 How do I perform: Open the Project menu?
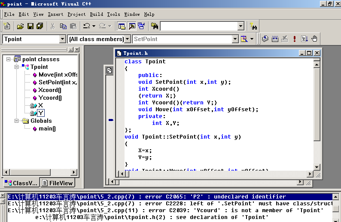coord(76,14)
